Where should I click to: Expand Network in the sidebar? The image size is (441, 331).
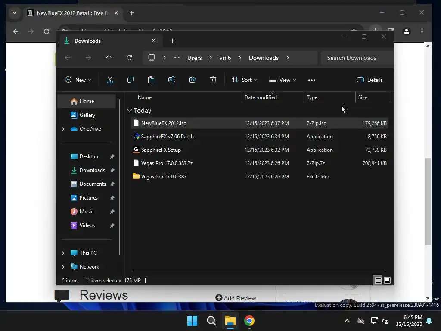(63, 267)
